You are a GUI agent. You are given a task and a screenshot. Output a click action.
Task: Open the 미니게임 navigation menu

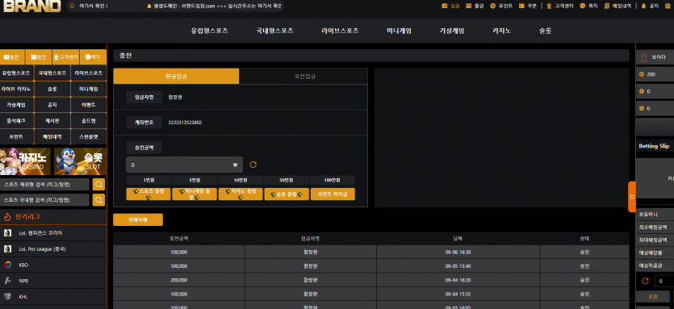399,31
